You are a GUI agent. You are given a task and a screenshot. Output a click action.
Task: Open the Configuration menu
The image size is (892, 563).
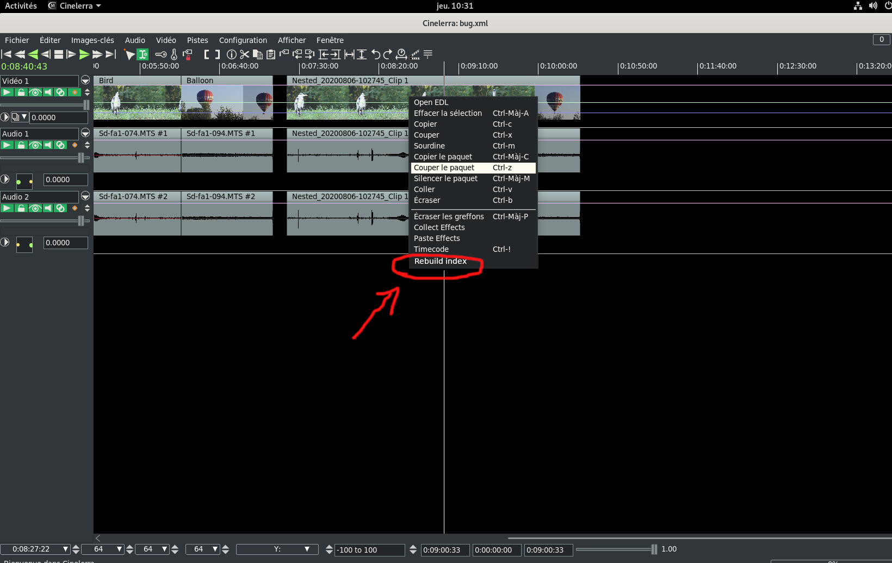(243, 40)
